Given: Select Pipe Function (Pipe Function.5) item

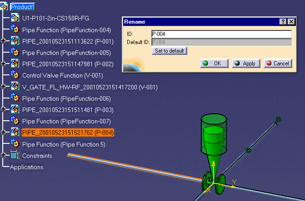Looking at the screenshot, I should point(64,144).
